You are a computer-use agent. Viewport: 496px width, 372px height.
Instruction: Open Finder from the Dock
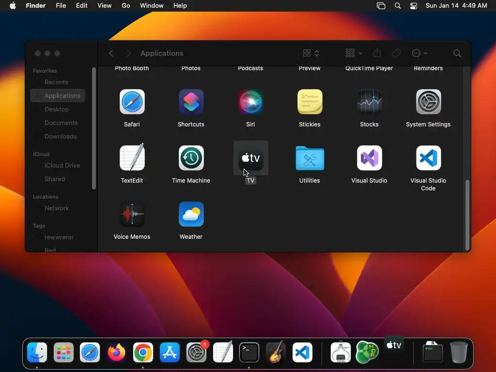[x=37, y=352]
